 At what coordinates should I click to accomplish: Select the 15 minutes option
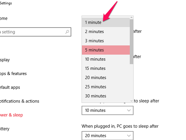(106, 68)
